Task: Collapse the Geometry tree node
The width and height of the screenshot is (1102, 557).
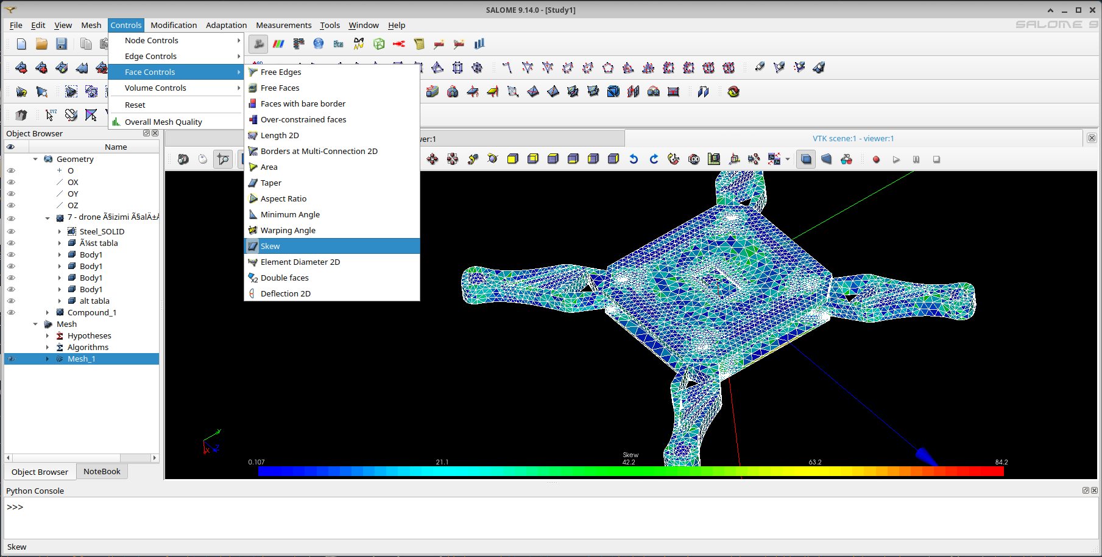Action: (35, 159)
